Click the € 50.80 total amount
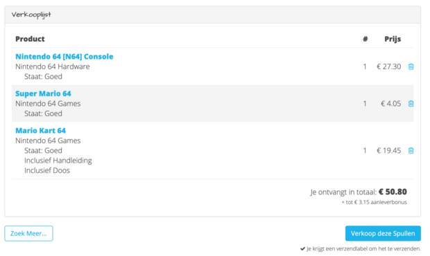Image resolution: width=430 pixels, height=256 pixels. click(x=393, y=192)
